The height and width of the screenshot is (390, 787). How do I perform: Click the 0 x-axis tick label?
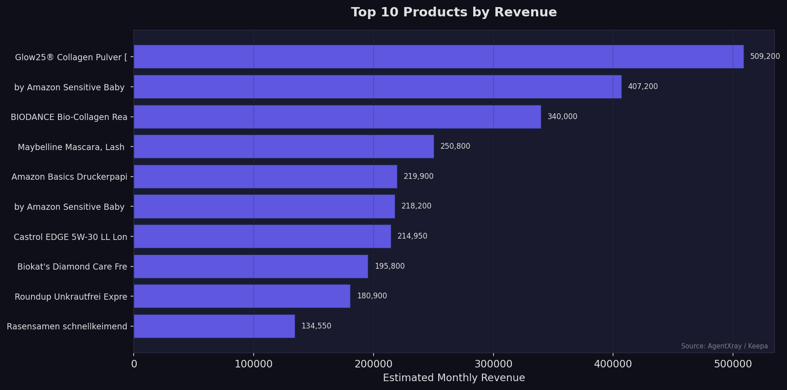134,364
